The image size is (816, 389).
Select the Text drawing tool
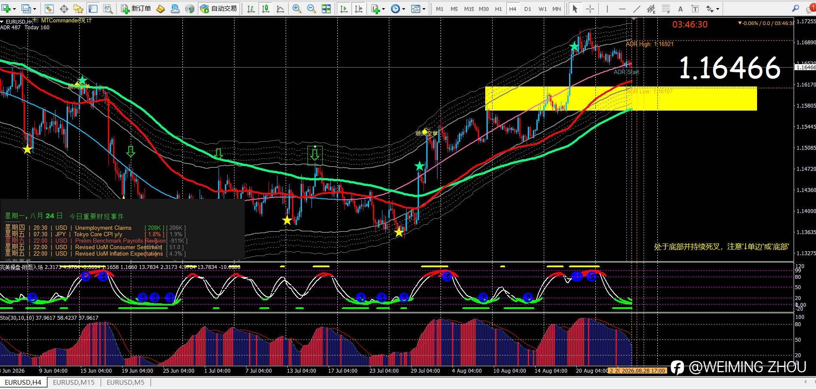pyautogui.click(x=680, y=9)
